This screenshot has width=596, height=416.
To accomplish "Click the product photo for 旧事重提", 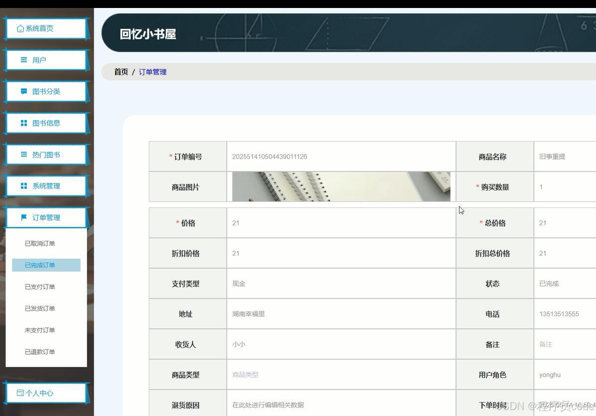I will [x=341, y=187].
